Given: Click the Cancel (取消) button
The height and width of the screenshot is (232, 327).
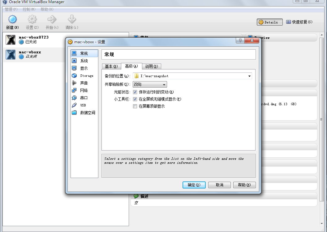Looking at the screenshot, I should coord(219,185).
